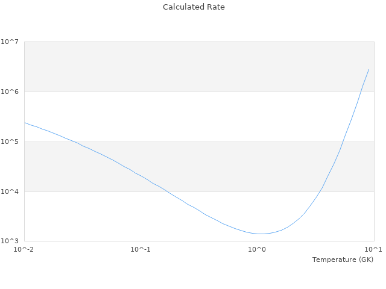Select the 10^7 y-axis tick label
Screen dimensions: 386x289
(10, 42)
